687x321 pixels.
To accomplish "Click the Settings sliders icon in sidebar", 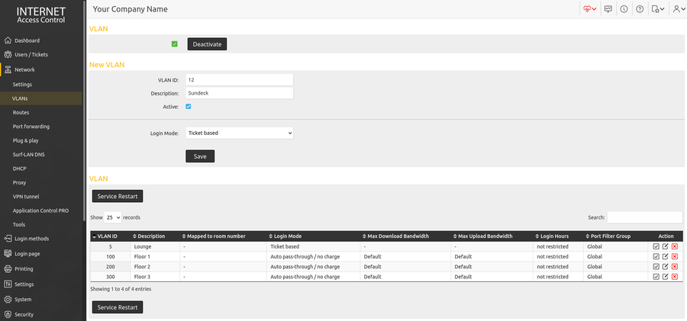I will coord(8,284).
